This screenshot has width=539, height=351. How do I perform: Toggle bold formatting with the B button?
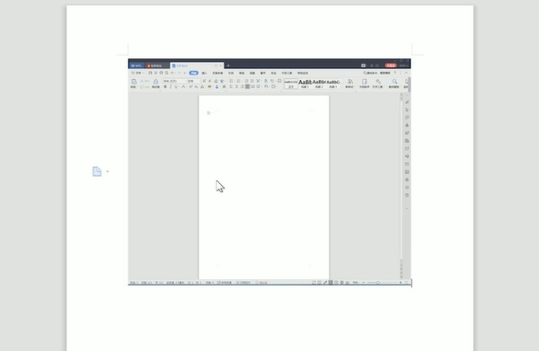point(165,87)
